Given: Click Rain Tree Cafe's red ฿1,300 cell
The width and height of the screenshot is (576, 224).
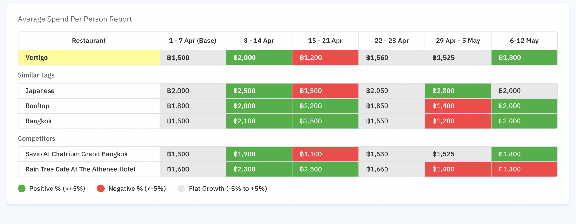Looking at the screenshot, I should pyautogui.click(x=524, y=169).
